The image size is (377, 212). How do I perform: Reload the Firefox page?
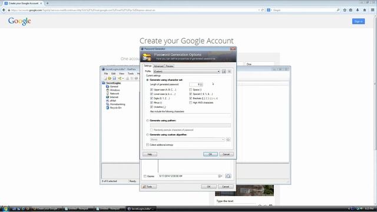[263, 10]
